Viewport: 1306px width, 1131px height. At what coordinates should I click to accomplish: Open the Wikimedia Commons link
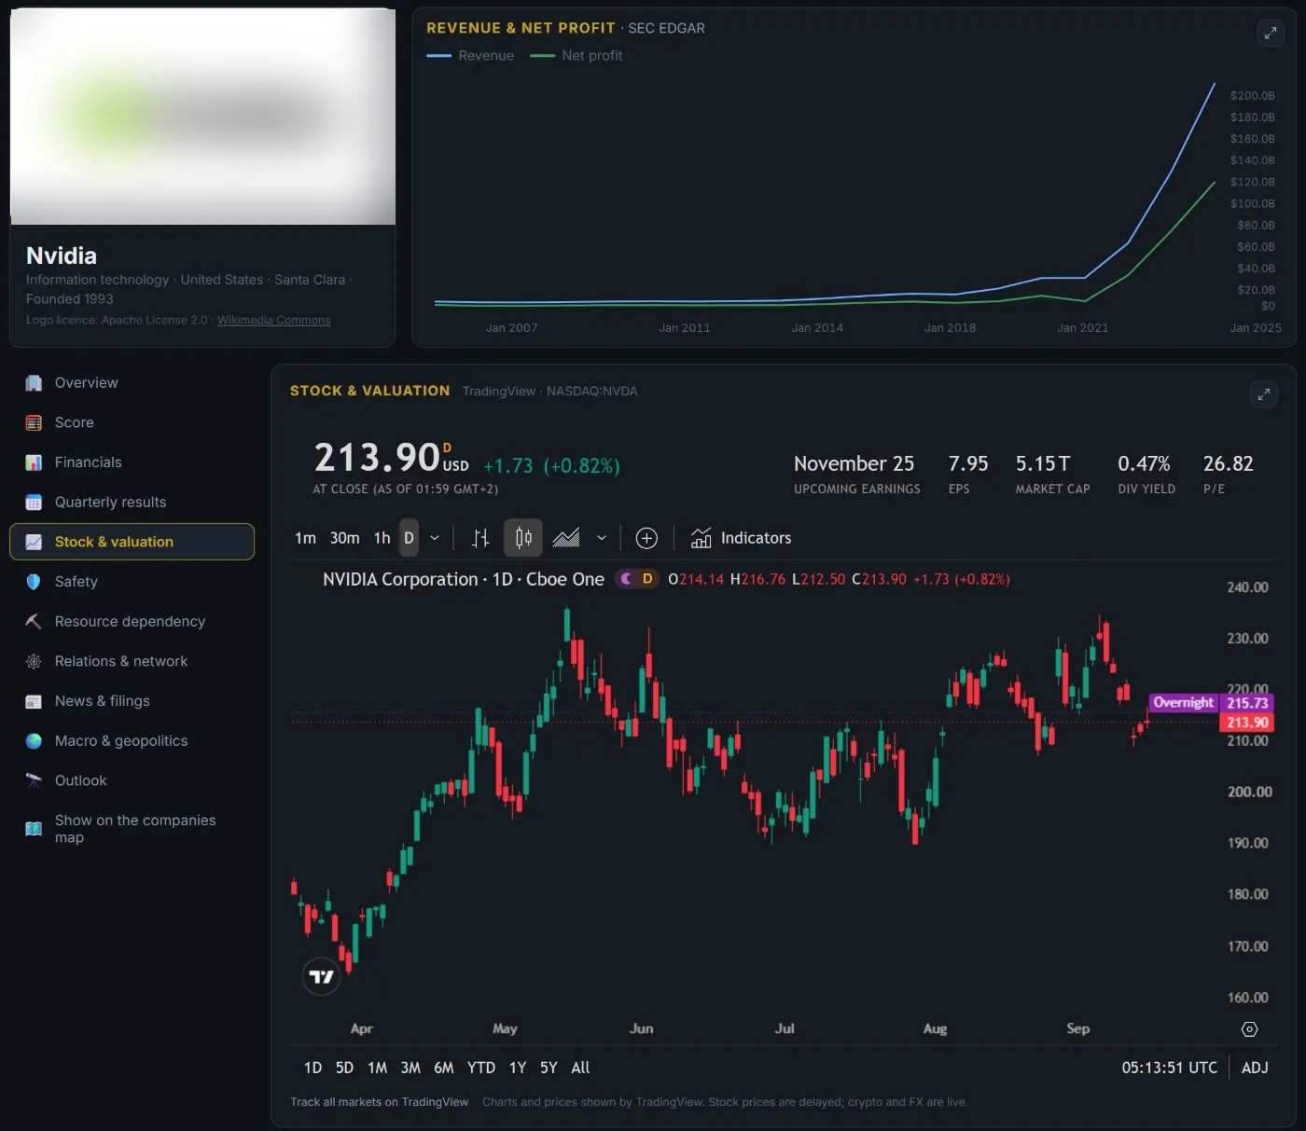pyautogui.click(x=274, y=320)
